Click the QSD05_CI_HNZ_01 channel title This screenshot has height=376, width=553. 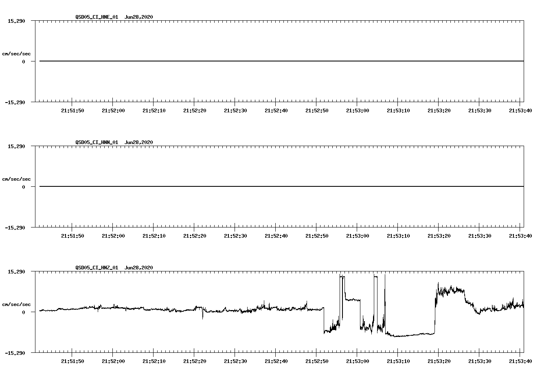point(97,268)
